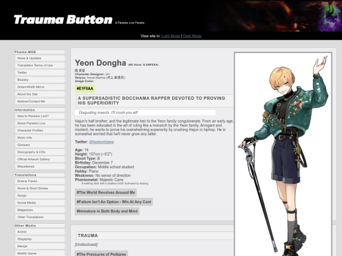Image resolution: width=342 pixels, height=256 pixels.
Task: Open the DreamWidth Mirror link
Action: [x=40, y=87]
